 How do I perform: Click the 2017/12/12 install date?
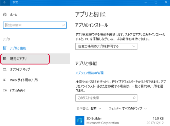(x=155, y=123)
